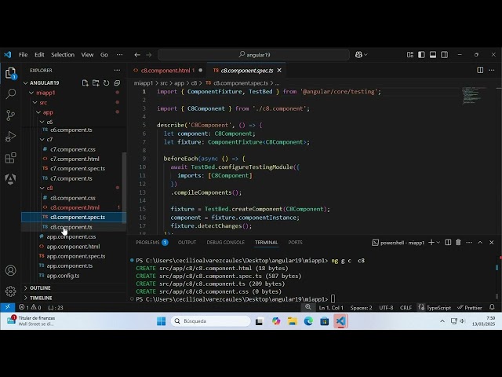
Task: Click the Prettier status bar item
Action: [x=470, y=308]
